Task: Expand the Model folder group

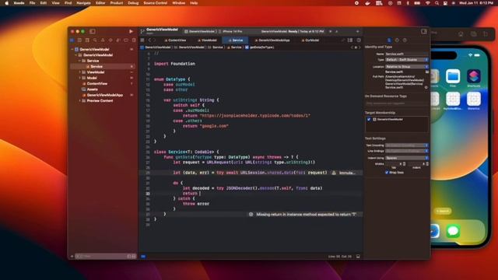Action: [x=79, y=78]
